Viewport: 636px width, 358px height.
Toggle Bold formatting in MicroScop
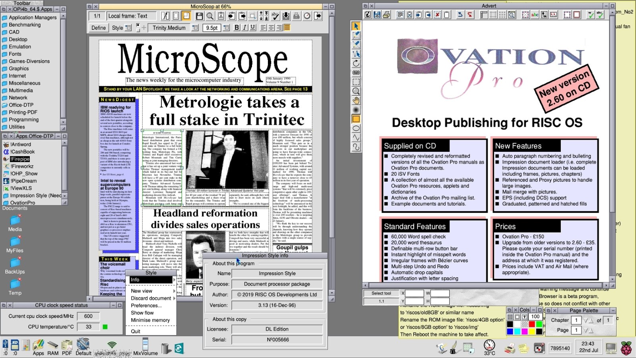pyautogui.click(x=237, y=27)
